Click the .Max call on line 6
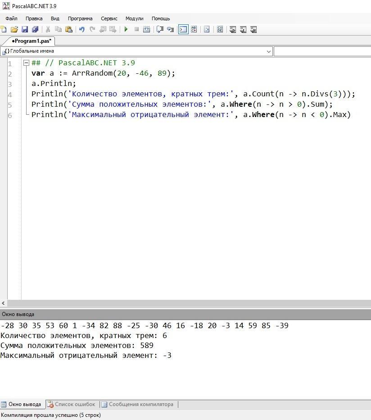 [x=338, y=115]
